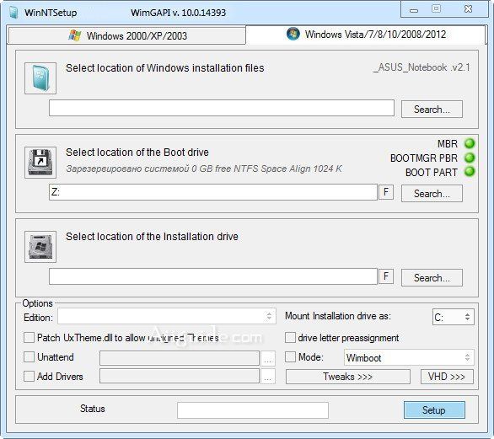494x439 pixels.
Task: Click the Unattend file path field
Action: pos(180,358)
